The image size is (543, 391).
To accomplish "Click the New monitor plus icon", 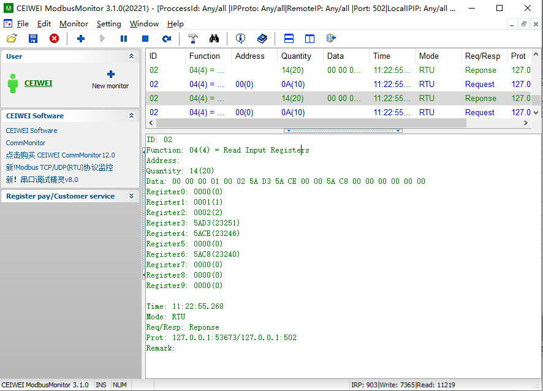I will 111,74.
